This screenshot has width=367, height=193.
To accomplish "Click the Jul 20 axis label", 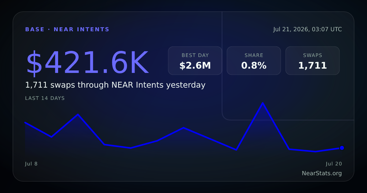I will click(334, 164).
